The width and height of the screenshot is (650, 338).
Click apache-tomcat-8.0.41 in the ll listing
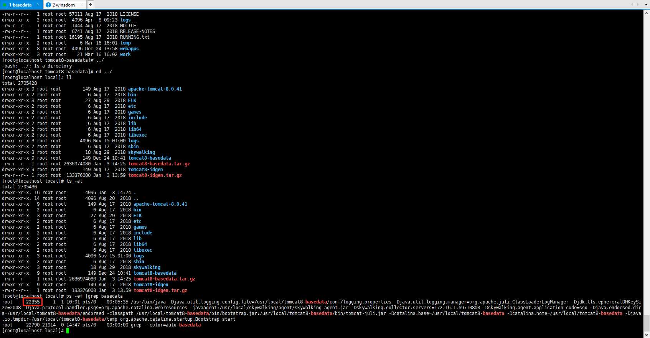(x=155, y=89)
